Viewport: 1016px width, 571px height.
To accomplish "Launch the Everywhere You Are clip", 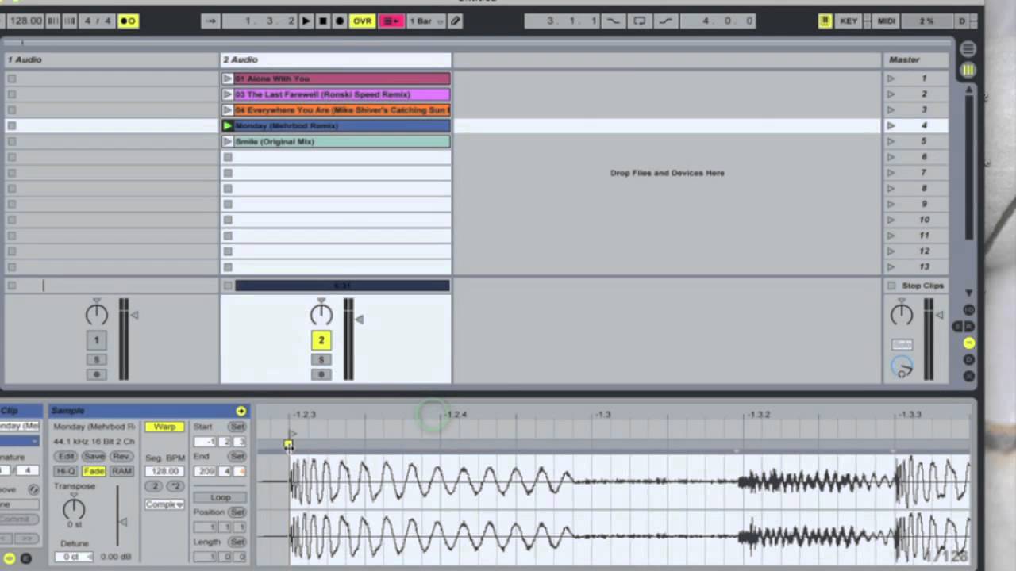I will tap(228, 110).
